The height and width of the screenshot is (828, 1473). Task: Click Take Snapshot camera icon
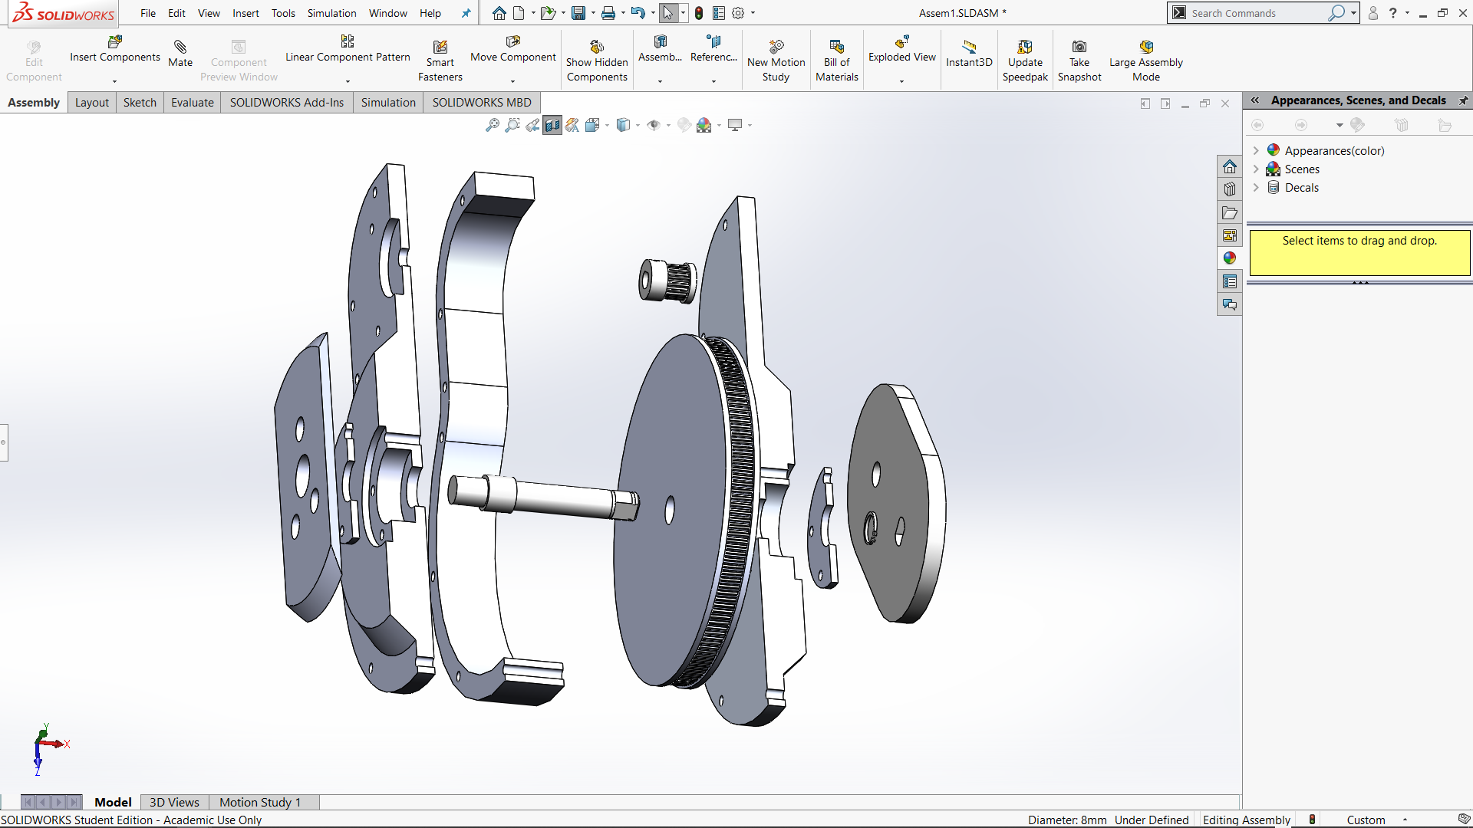pyautogui.click(x=1079, y=48)
